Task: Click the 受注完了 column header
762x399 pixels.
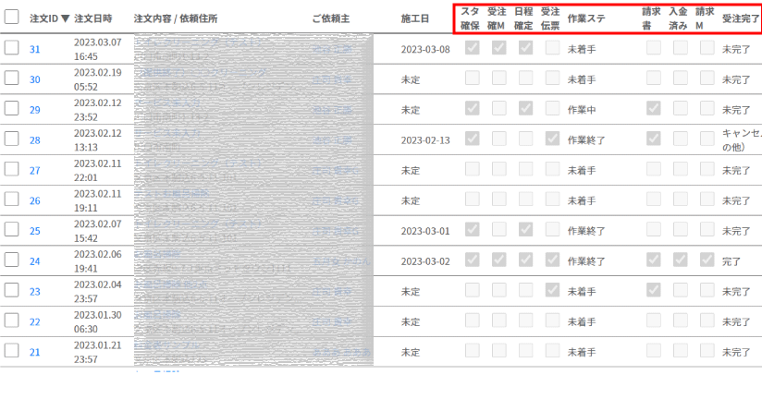Action: 740,18
